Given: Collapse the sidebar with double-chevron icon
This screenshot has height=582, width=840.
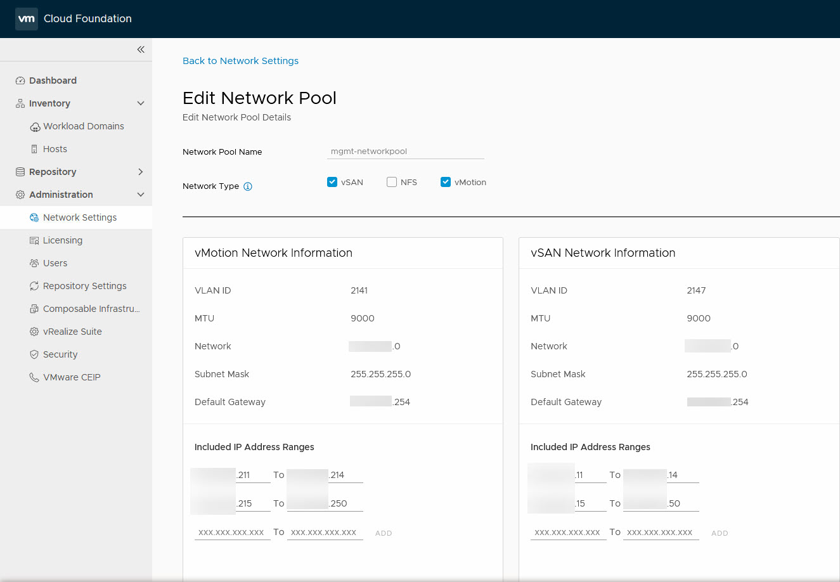Looking at the screenshot, I should coord(141,49).
